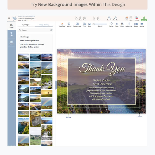Open More Tools

(x=62, y=25)
